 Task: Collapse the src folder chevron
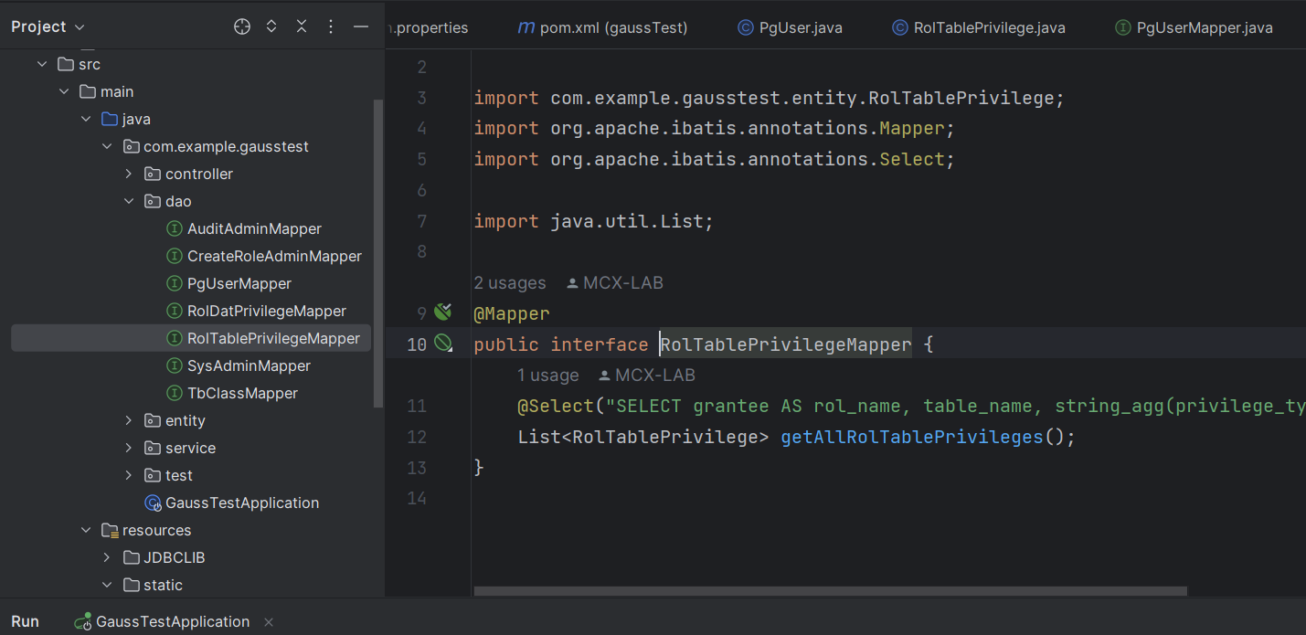[x=42, y=64]
